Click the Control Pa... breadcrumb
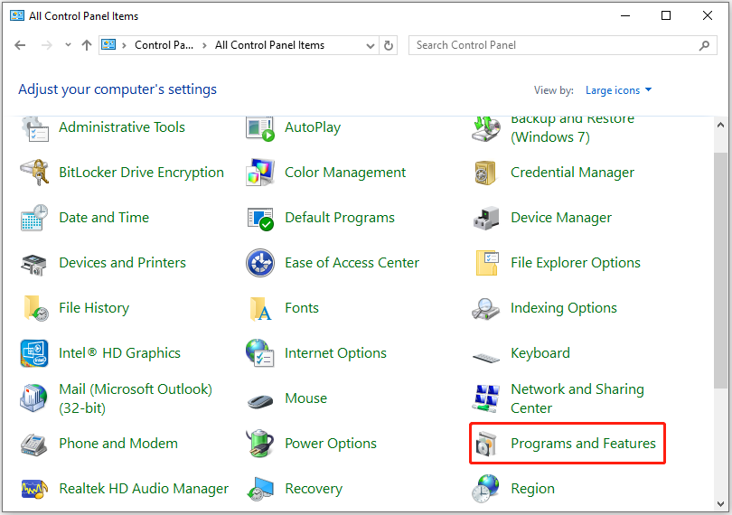 [x=164, y=45]
